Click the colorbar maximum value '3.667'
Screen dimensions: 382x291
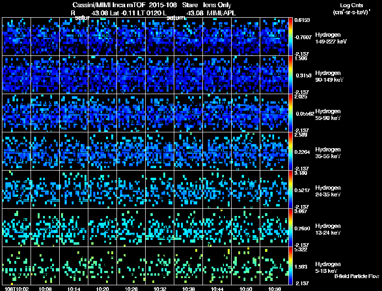(x=301, y=212)
